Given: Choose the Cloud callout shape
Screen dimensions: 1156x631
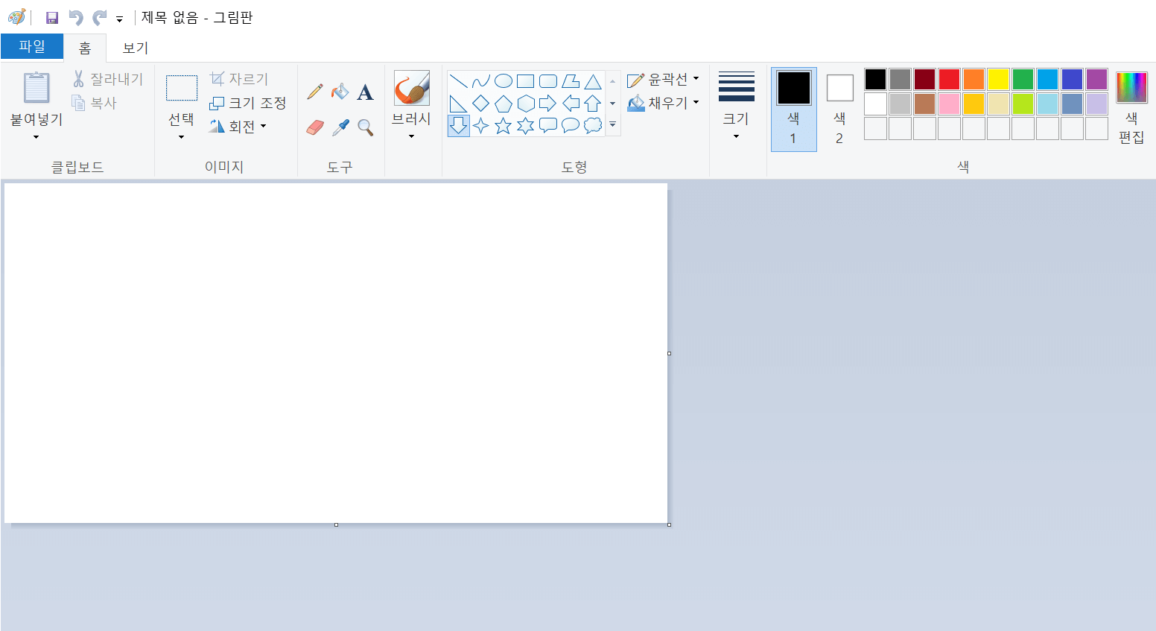Looking at the screenshot, I should 593,126.
